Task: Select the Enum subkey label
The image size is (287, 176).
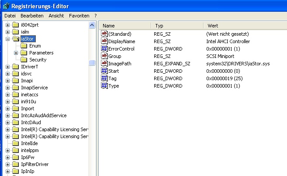Action: tap(35, 46)
